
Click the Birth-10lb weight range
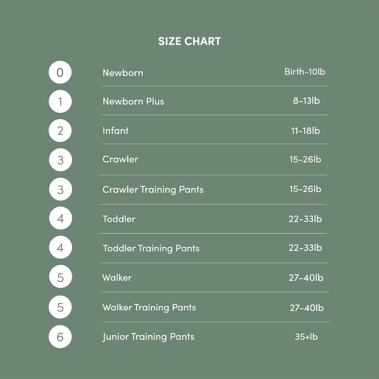coord(305,71)
